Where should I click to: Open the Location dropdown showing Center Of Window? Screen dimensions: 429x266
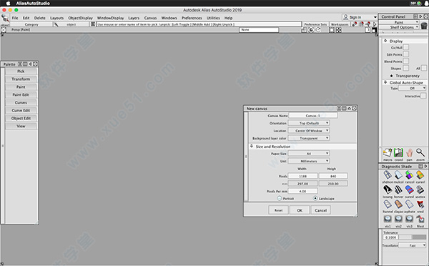pos(309,131)
